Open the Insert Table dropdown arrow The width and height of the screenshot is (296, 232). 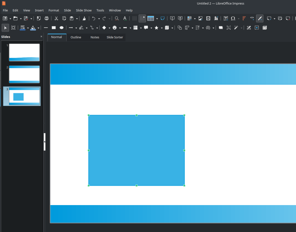click(195, 19)
